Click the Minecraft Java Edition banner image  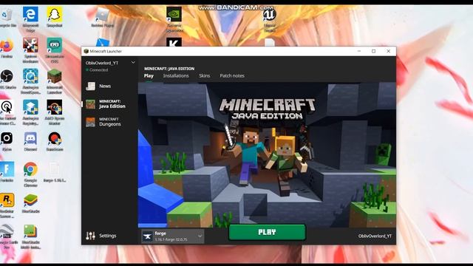267,155
